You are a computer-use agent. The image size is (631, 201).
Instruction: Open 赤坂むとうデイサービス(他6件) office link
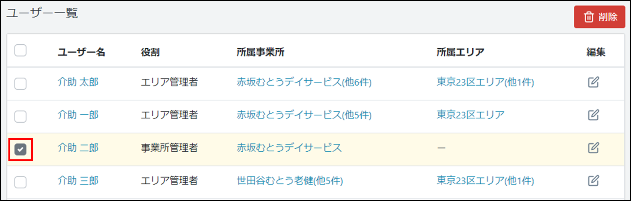click(x=304, y=82)
